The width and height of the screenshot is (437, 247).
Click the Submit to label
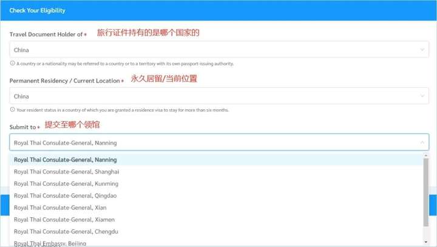(x=23, y=127)
